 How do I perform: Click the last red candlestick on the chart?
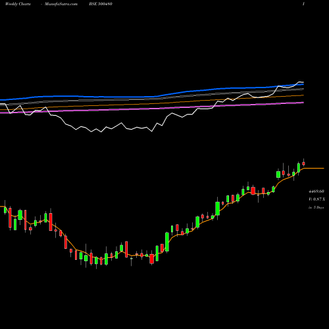coord(303,163)
